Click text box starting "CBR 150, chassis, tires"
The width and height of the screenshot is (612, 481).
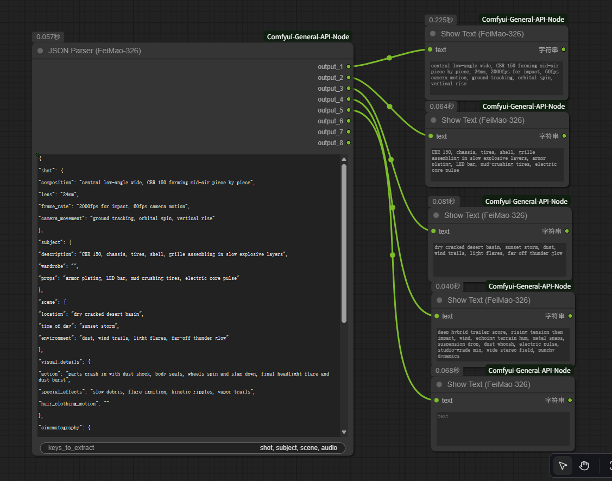(x=497, y=165)
